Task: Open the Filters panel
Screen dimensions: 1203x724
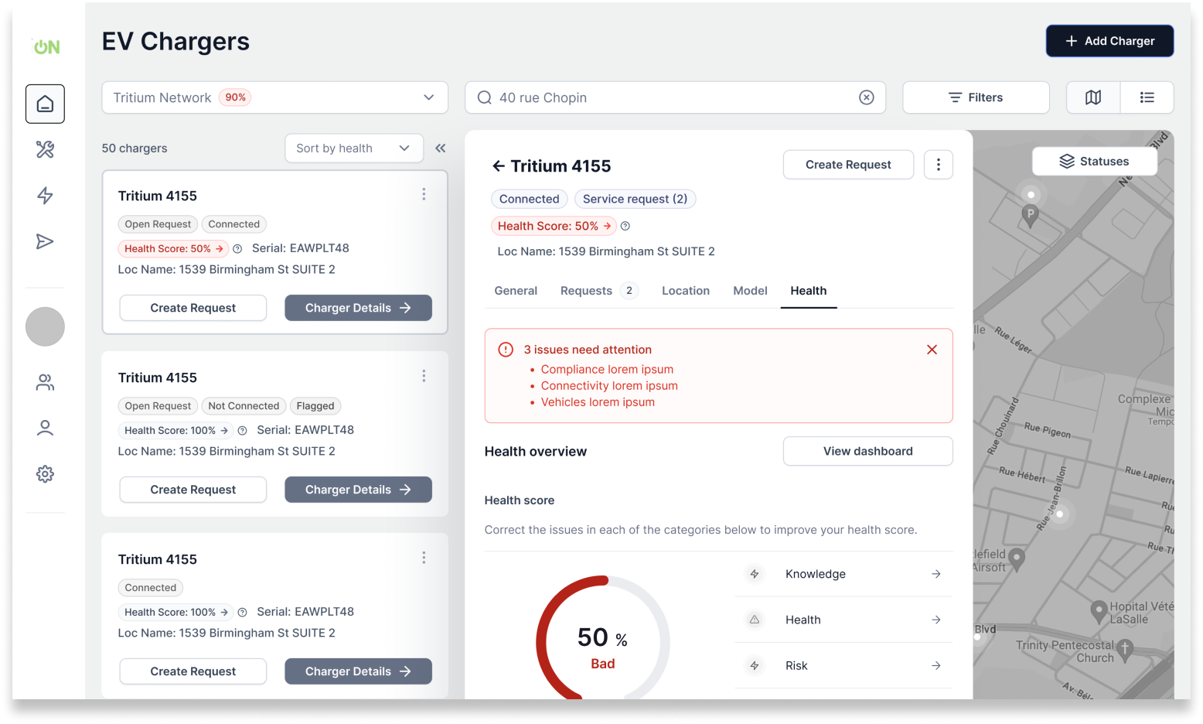Action: pos(976,97)
